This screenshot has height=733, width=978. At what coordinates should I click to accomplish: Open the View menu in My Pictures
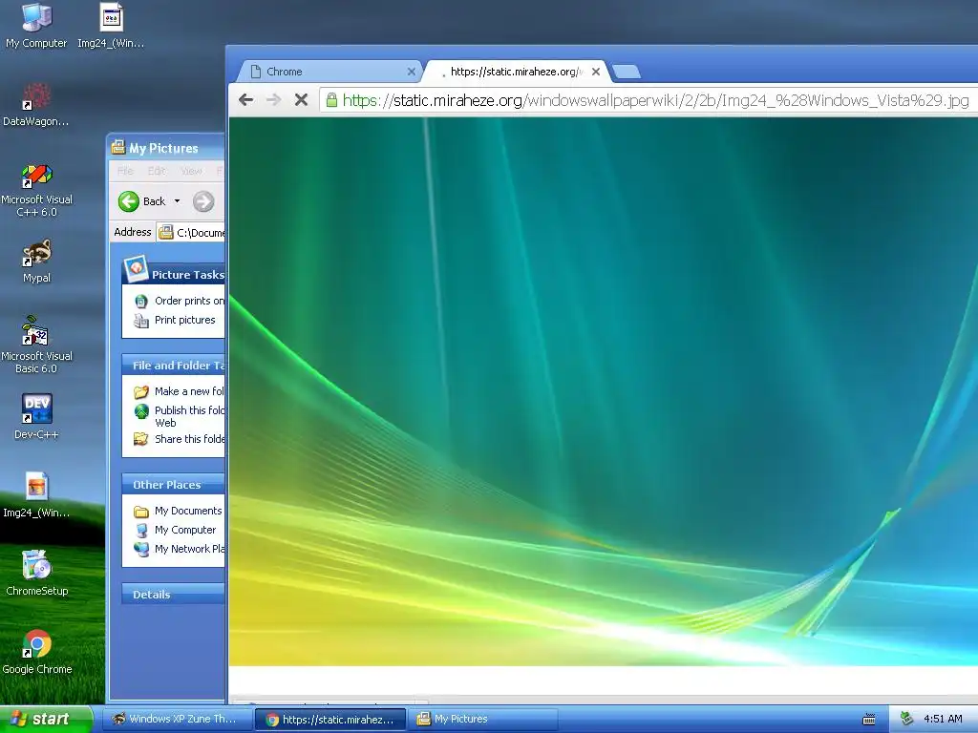click(x=191, y=171)
